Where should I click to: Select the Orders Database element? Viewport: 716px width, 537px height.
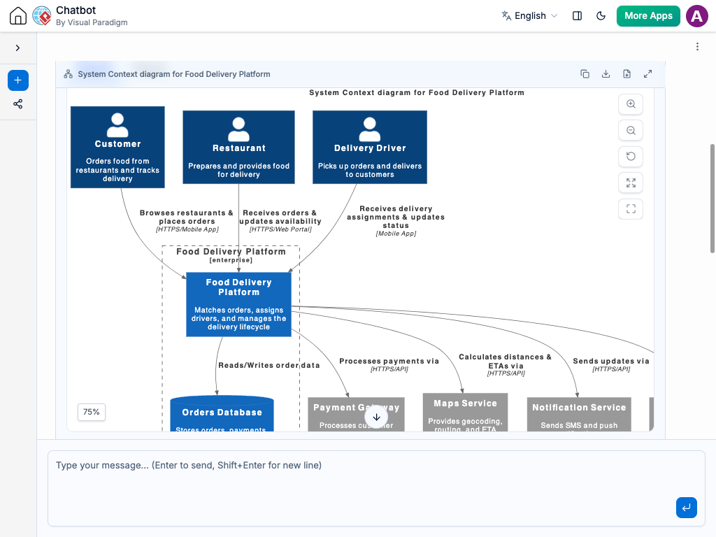(x=222, y=414)
